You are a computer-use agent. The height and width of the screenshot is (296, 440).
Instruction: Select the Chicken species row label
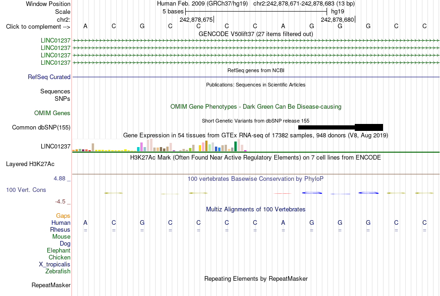(59, 257)
